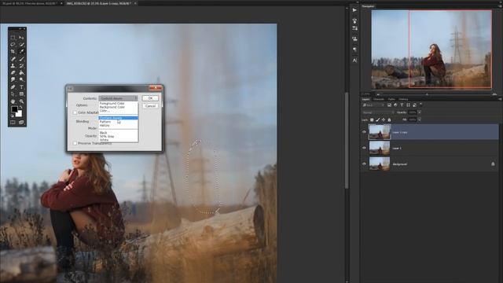Open the Paragraph panel icon
Image resolution: width=503 pixels, height=283 pixels.
click(354, 50)
